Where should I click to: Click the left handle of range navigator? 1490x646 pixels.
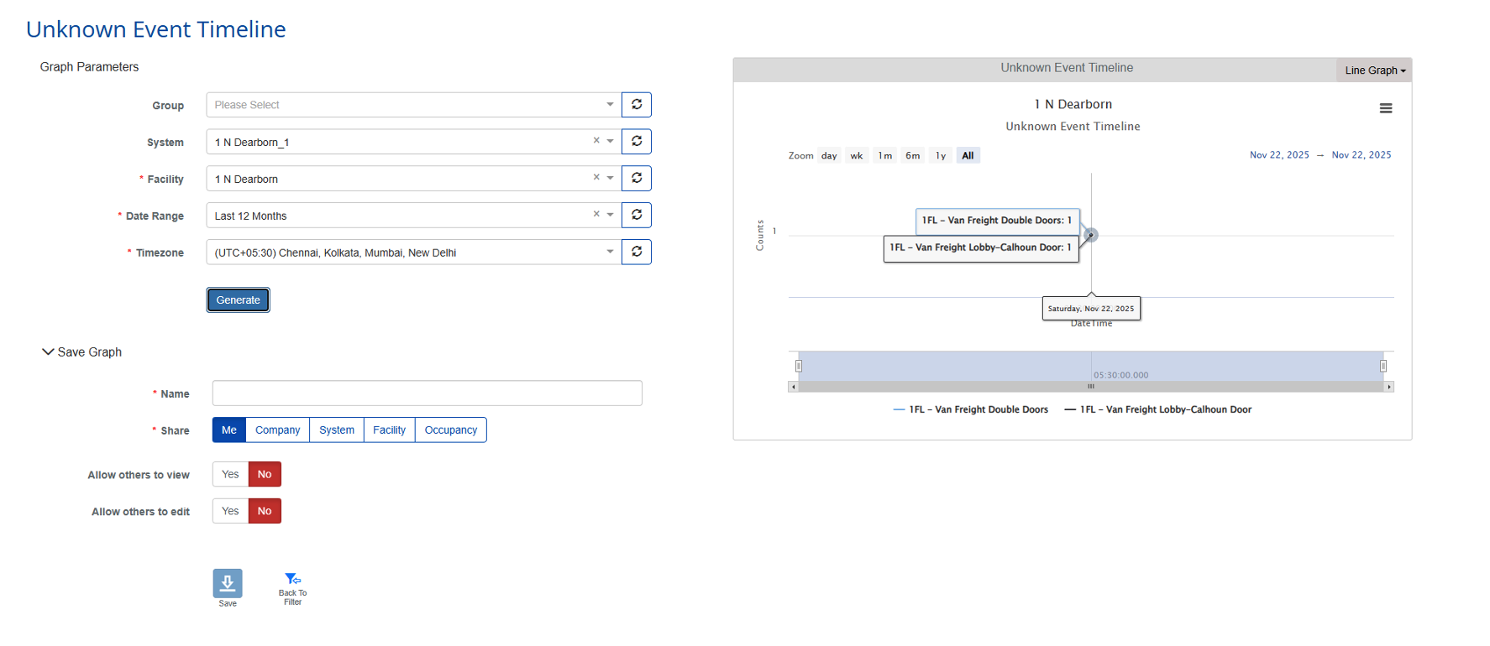(x=799, y=366)
